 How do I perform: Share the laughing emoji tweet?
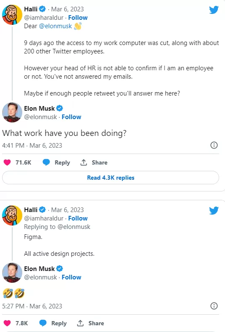click(90, 323)
